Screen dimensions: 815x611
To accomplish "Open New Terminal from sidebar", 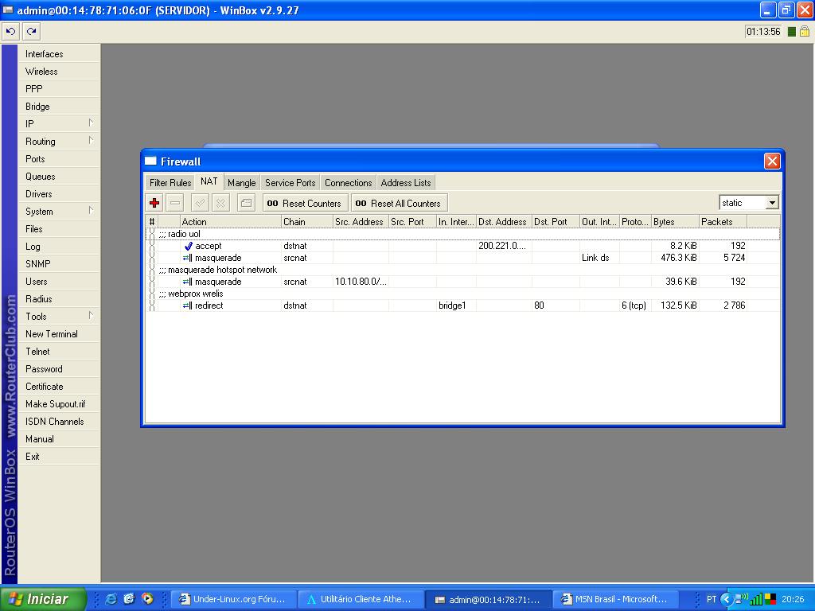I will [x=59, y=334].
